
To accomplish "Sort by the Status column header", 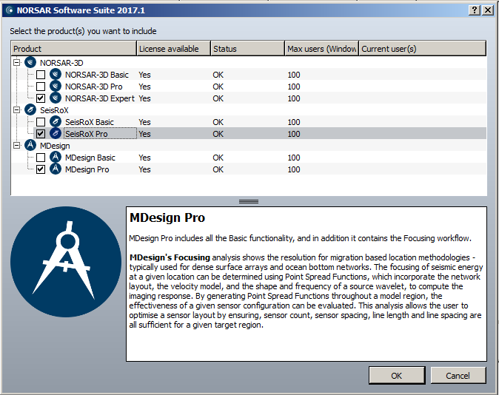I will 247,49.
